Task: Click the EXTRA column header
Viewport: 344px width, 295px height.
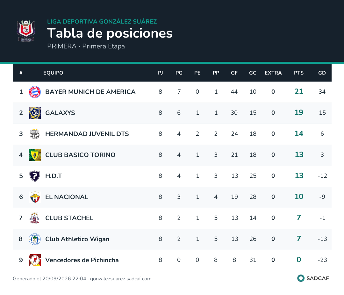Action: (x=273, y=73)
